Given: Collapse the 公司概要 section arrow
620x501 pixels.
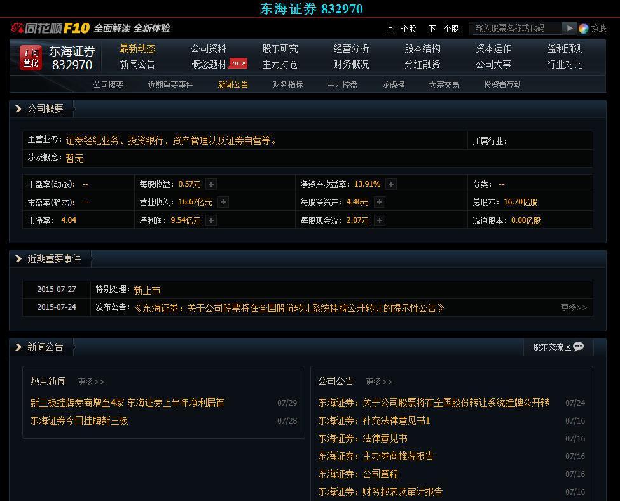Looking at the screenshot, I should (x=18, y=109).
